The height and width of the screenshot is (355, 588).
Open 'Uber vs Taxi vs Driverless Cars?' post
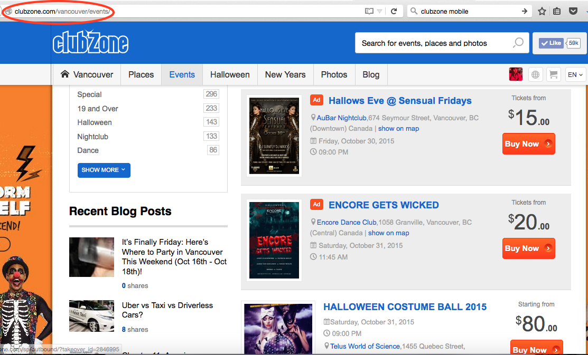167,310
